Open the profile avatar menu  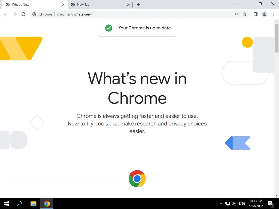264,14
